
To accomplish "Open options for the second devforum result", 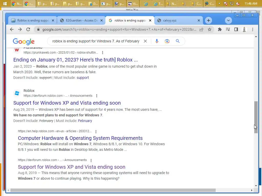I will click(x=91, y=160).
